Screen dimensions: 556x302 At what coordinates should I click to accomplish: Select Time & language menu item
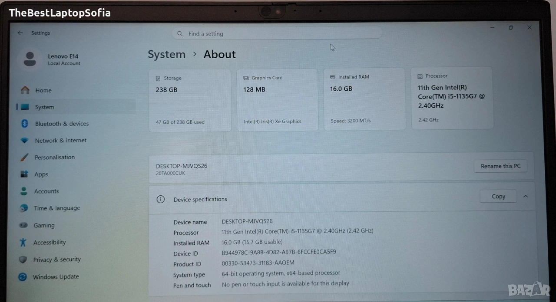56,208
